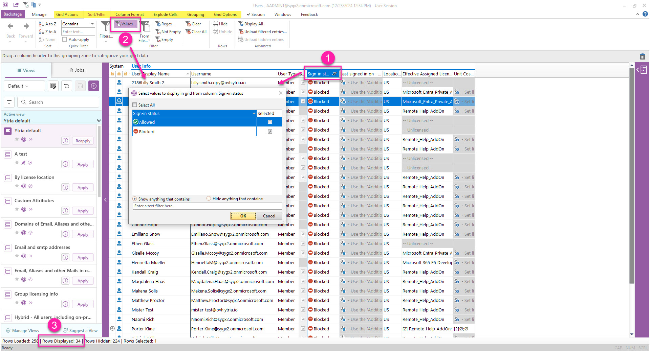
Task: Click the purple add view button
Action: [94, 86]
